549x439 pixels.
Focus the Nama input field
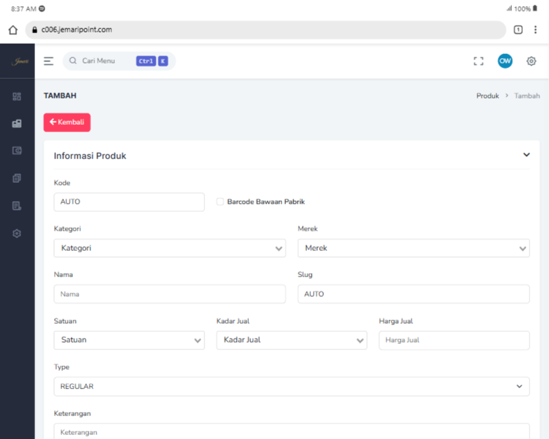pos(169,294)
